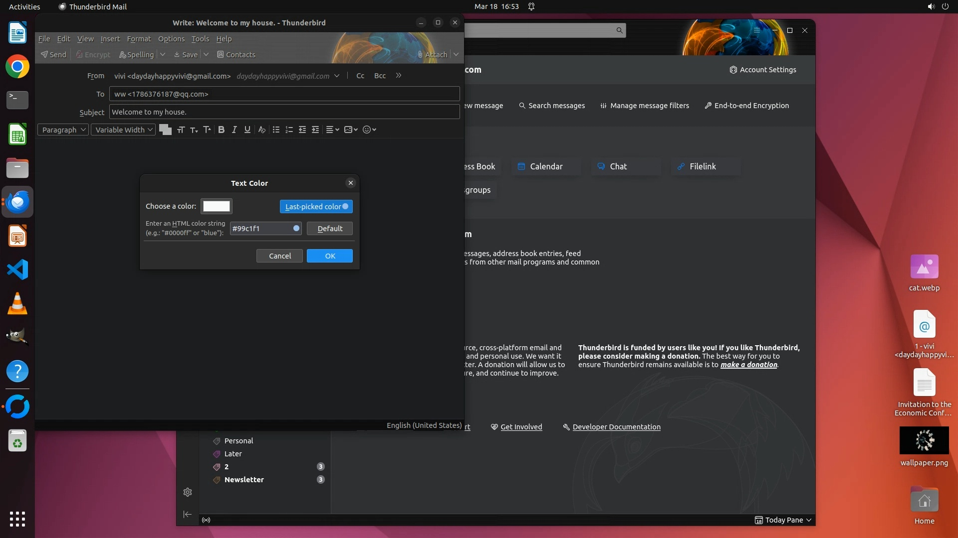Open the Format menu
The width and height of the screenshot is (958, 538).
pos(139,39)
